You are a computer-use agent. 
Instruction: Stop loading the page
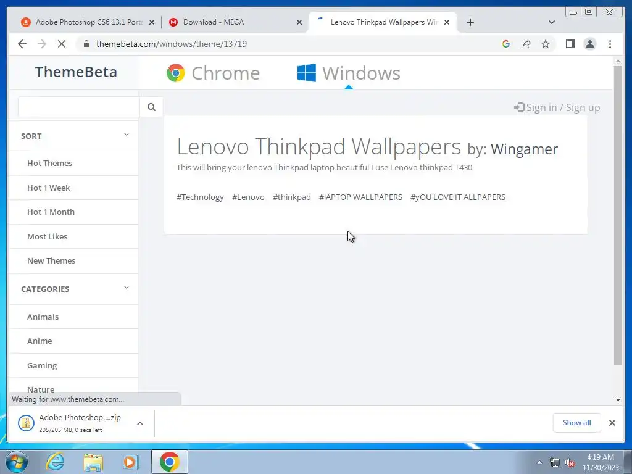tap(62, 44)
